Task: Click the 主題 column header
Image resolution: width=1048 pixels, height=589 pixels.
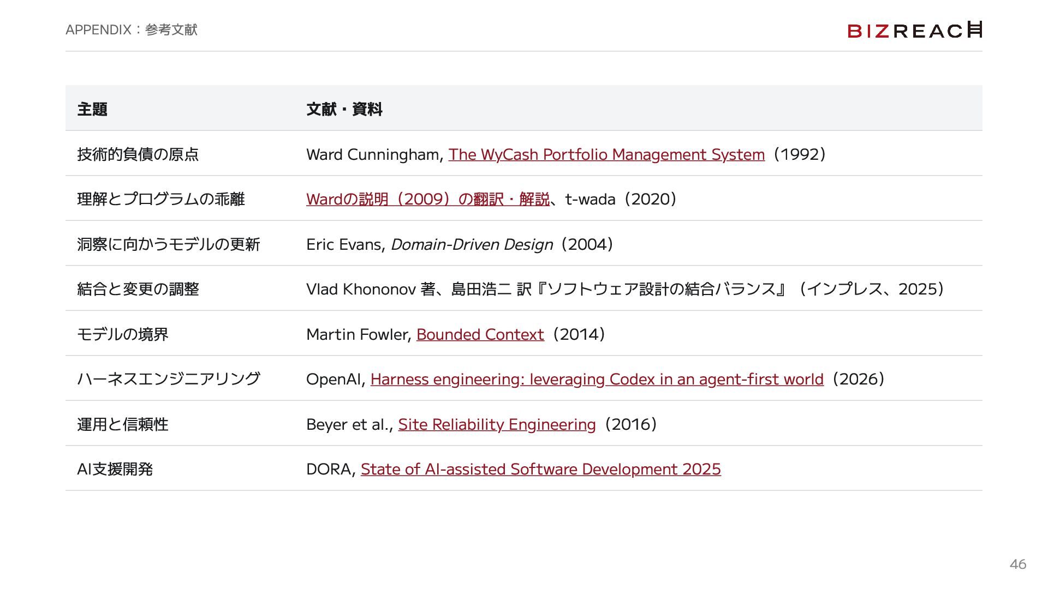Action: pos(92,109)
